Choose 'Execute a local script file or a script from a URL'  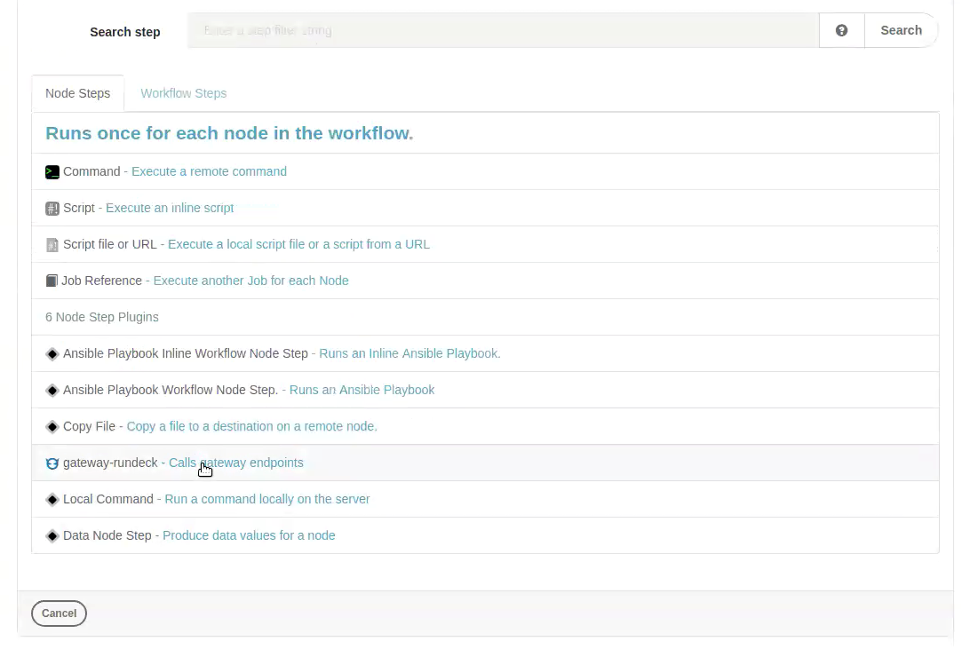[x=298, y=244]
